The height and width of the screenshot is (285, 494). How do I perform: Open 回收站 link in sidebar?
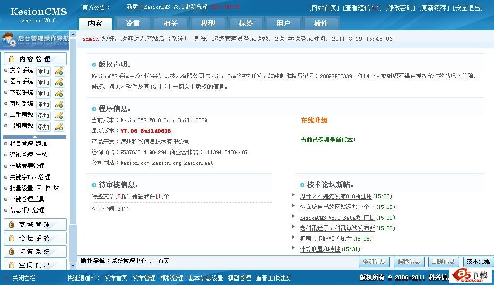pyautogui.click(x=48, y=188)
